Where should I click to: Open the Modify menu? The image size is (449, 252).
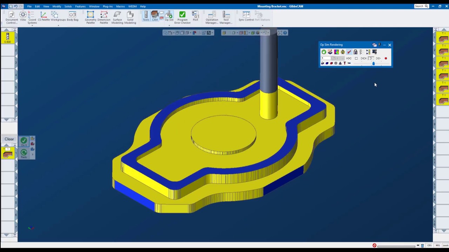pyautogui.click(x=57, y=6)
